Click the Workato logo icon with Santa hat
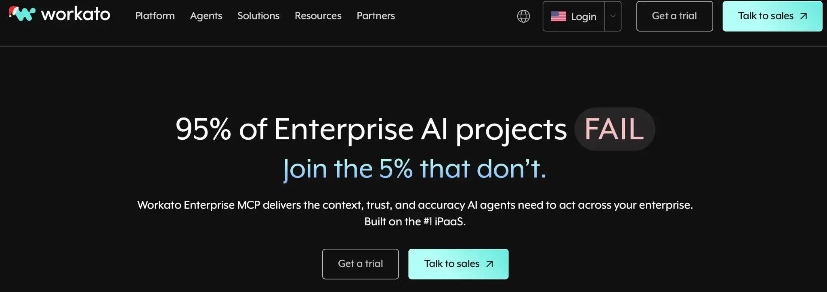This screenshot has height=292, width=827. [x=22, y=14]
